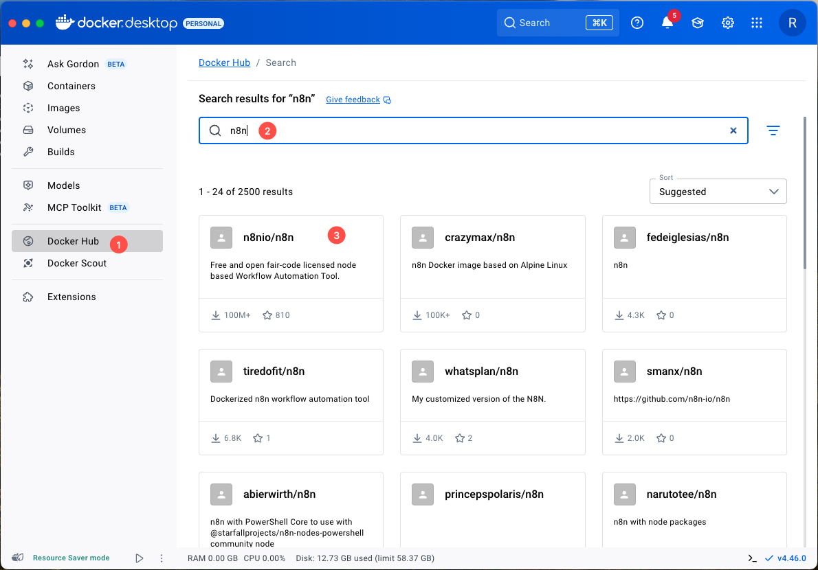Click the Images icon in sidebar
This screenshot has height=570, width=818.
28,108
